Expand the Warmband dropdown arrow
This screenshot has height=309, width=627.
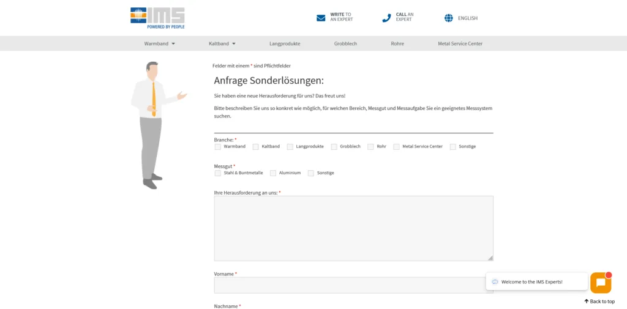(x=173, y=44)
